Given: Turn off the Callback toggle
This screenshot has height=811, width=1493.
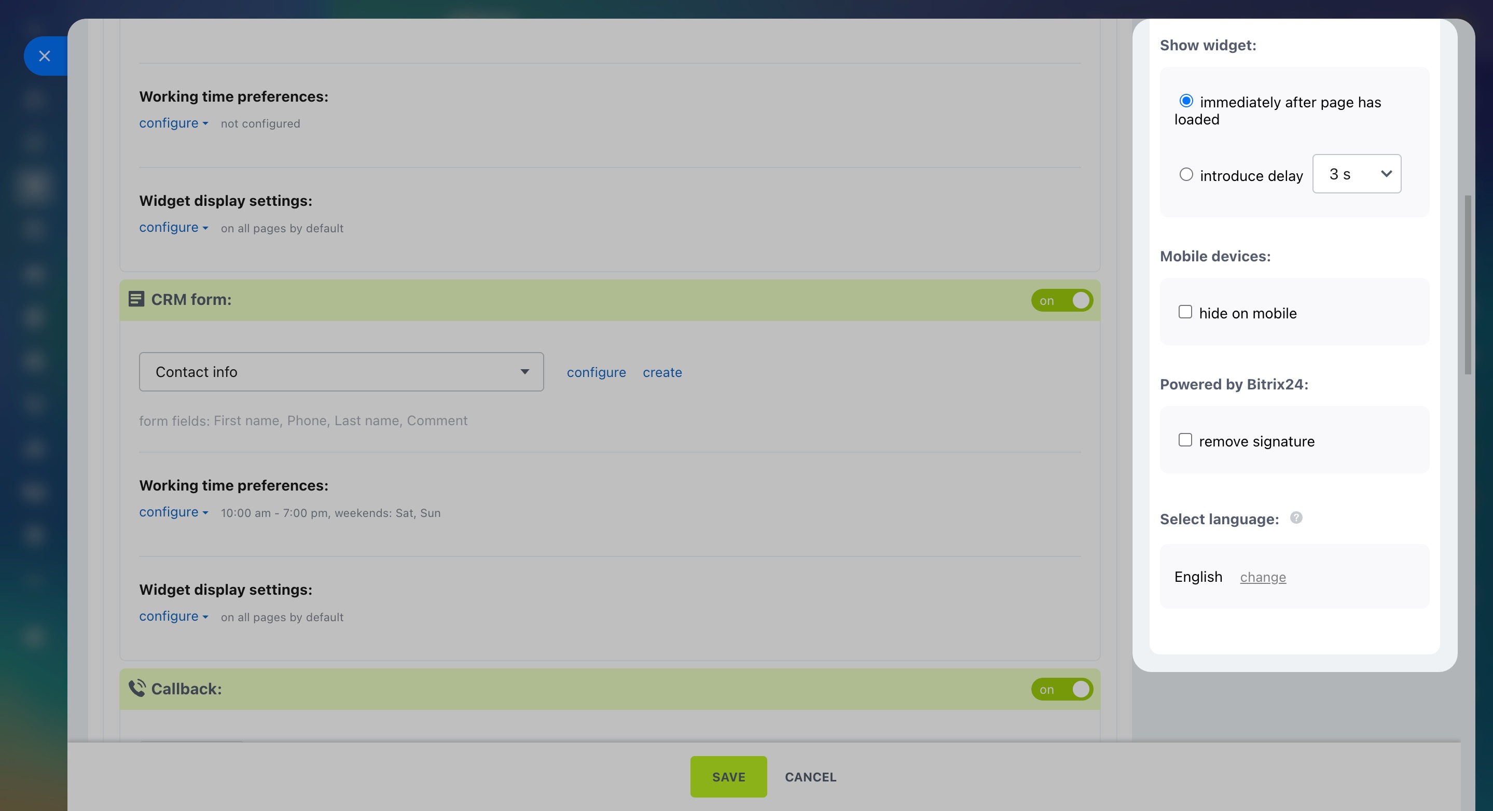Looking at the screenshot, I should coord(1062,689).
